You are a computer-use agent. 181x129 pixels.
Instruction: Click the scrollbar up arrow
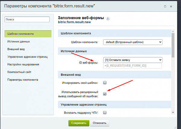(173, 31)
